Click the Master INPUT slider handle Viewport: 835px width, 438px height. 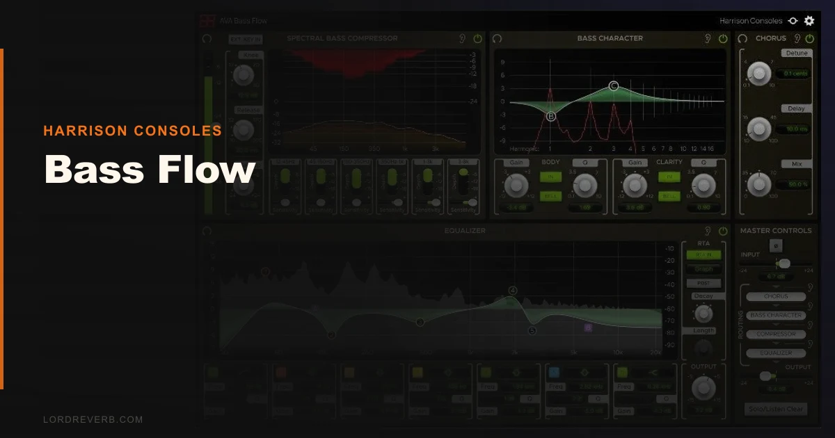(784, 263)
